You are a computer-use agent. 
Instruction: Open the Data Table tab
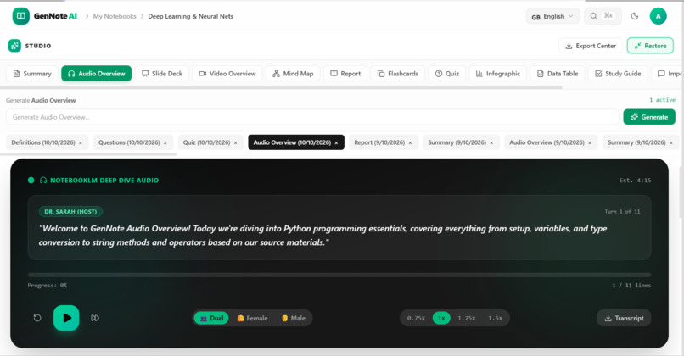click(x=557, y=74)
